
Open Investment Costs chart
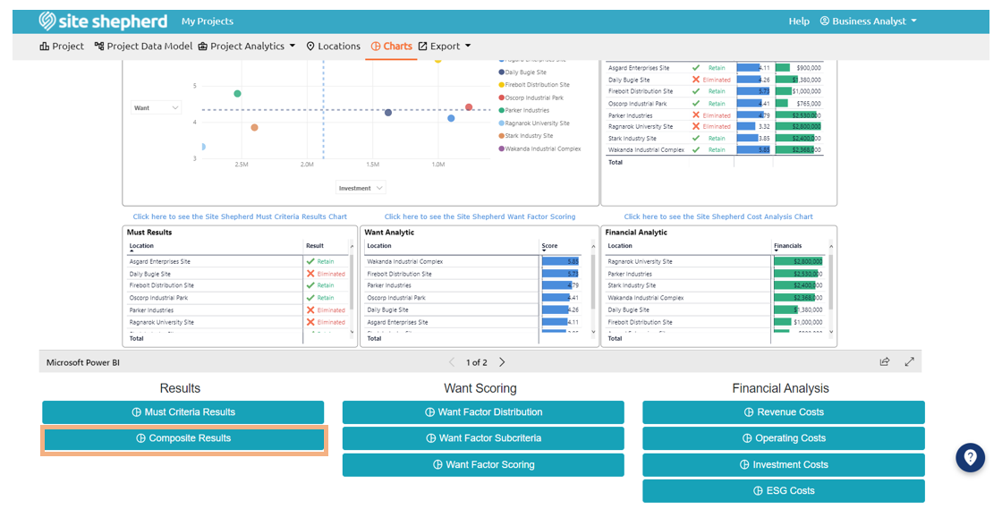coord(784,464)
